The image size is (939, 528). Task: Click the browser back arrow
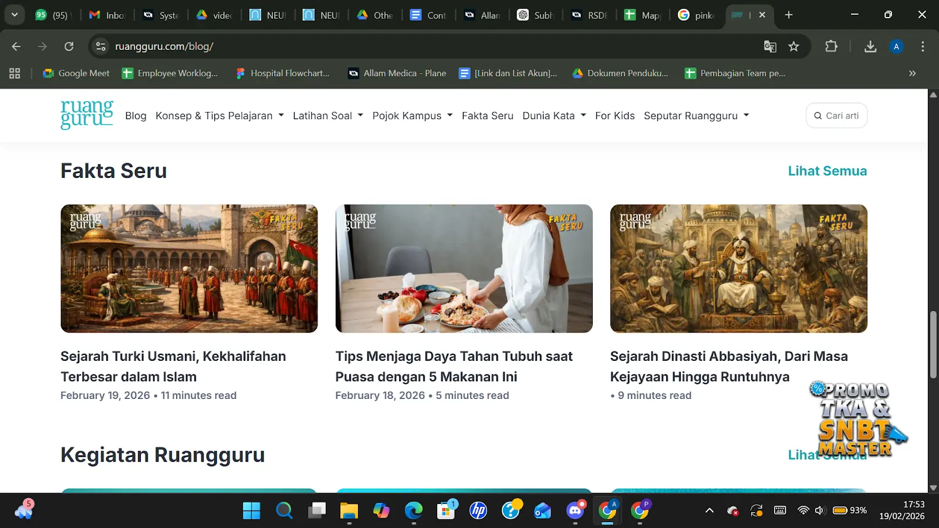pos(16,46)
